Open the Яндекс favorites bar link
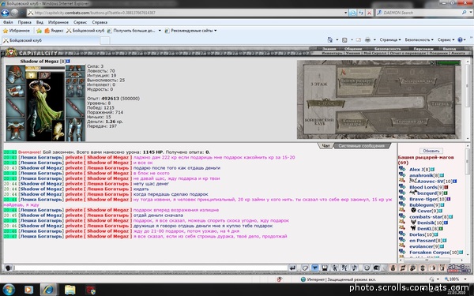Viewport: 474px width, 296px height. pos(54,31)
